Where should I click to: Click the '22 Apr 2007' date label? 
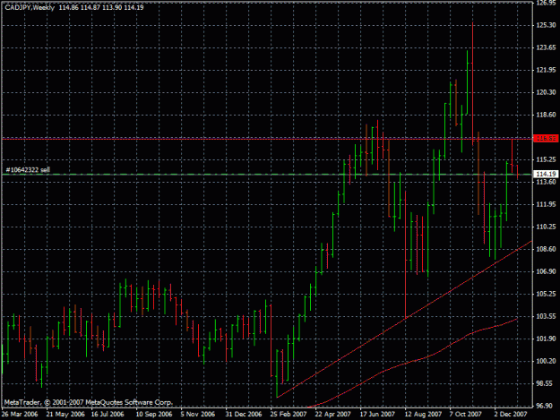pos(332,415)
